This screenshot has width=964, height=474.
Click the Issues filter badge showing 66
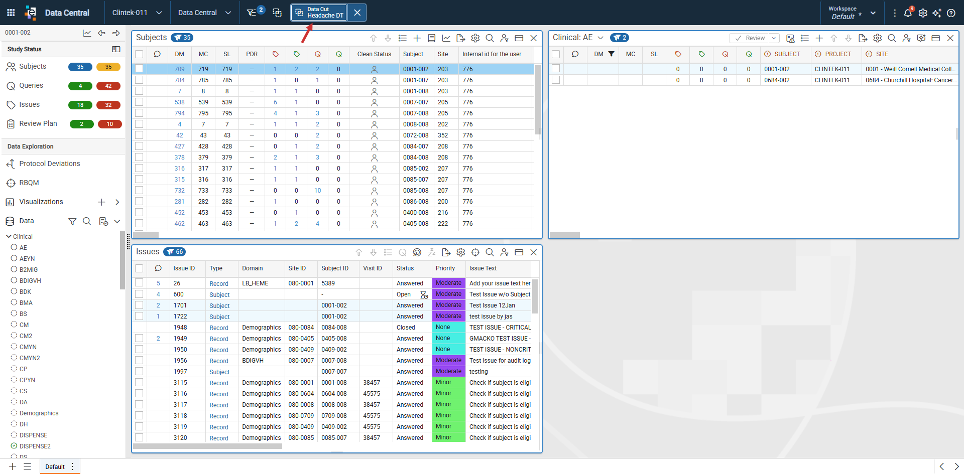(175, 252)
